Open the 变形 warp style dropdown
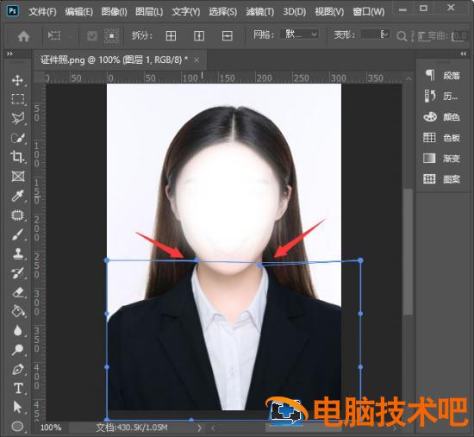The height and width of the screenshot is (437, 474). [375, 34]
